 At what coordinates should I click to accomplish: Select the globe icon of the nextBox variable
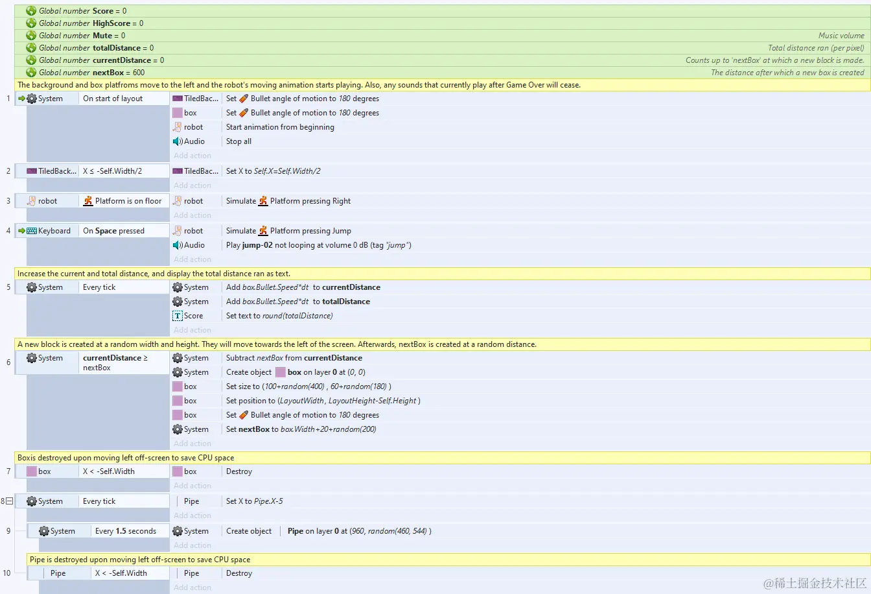point(31,73)
